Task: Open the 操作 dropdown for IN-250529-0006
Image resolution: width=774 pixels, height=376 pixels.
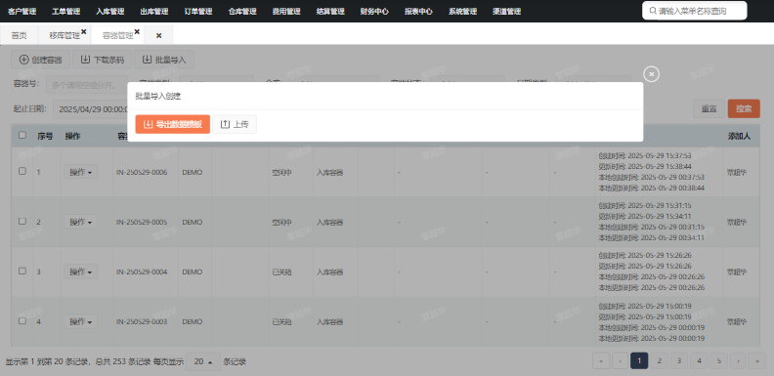Action: coord(80,172)
